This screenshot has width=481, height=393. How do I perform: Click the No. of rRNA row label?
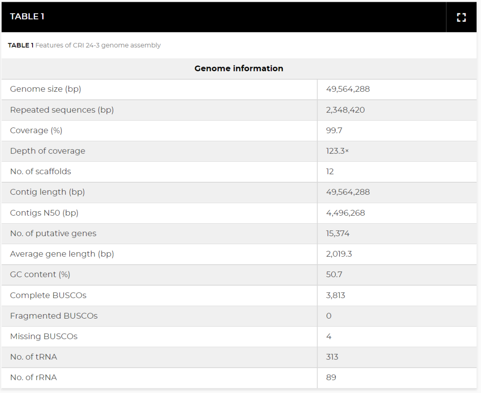33,377
